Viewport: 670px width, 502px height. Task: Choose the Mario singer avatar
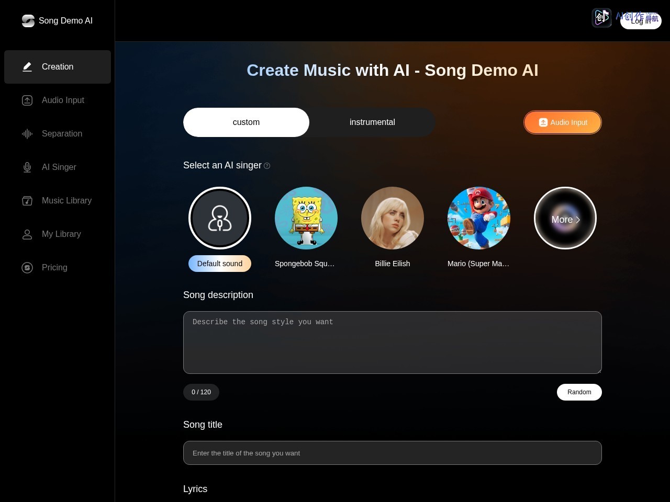coord(479,218)
